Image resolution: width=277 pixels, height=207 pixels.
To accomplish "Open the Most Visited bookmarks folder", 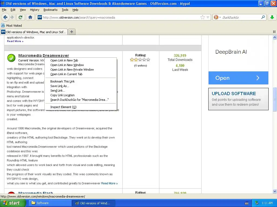I will point(12,26).
